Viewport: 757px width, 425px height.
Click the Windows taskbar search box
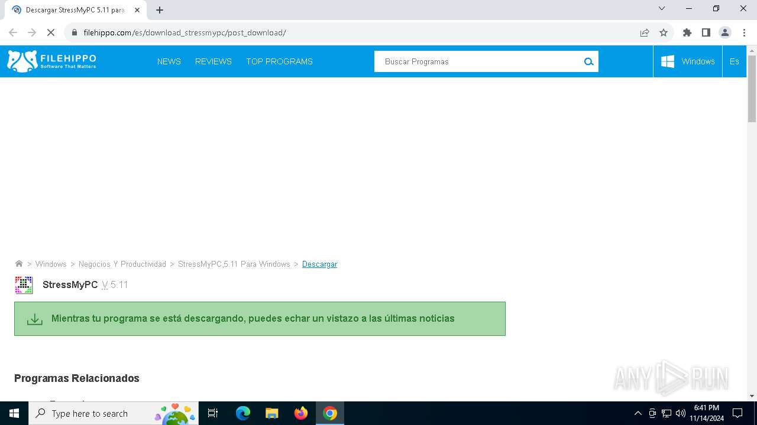click(113, 413)
